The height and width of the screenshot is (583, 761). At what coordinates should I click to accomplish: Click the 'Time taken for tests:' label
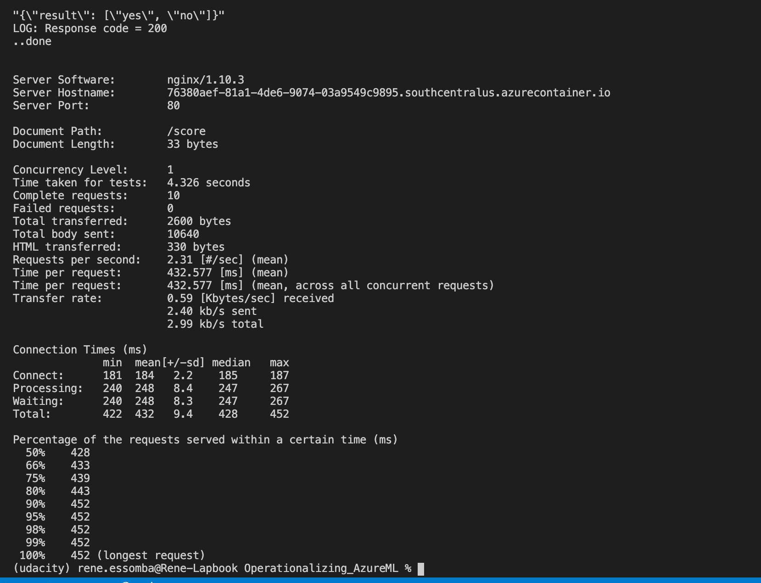80,183
